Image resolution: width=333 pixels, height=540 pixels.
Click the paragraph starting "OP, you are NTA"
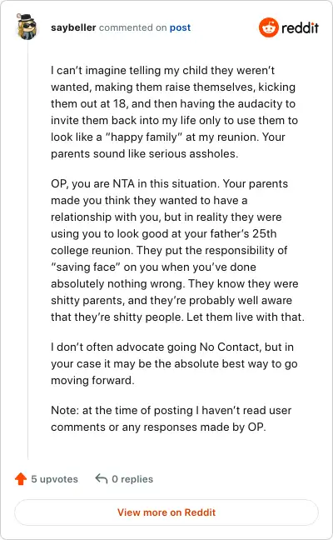click(177, 250)
